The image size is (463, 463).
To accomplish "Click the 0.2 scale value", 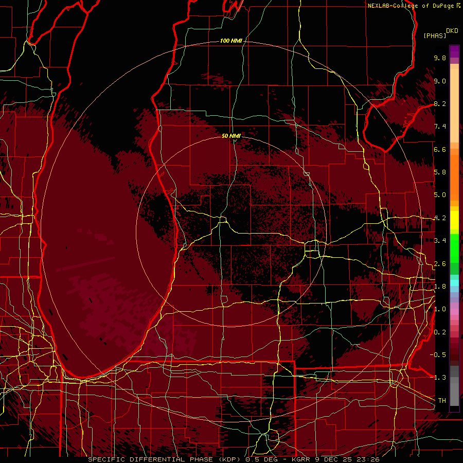I will 440,332.
